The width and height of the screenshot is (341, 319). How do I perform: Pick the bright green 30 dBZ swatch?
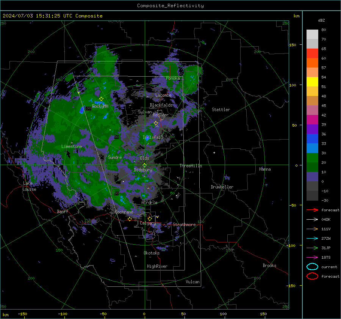tap(312, 157)
